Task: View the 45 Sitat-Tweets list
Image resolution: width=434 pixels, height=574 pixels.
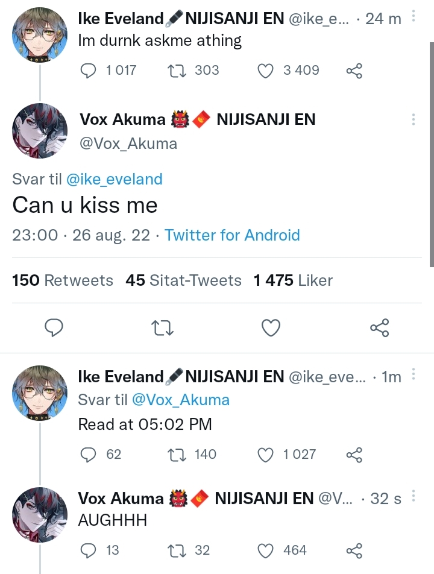Action: (183, 280)
